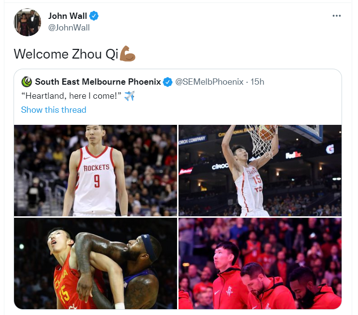Open the @SEMelbPhoenix handle
The height and width of the screenshot is (315, 358).
(x=209, y=82)
